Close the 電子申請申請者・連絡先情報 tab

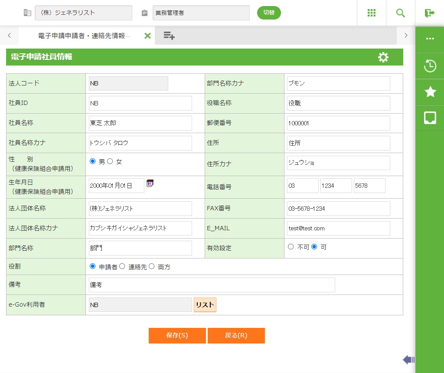click(x=147, y=36)
